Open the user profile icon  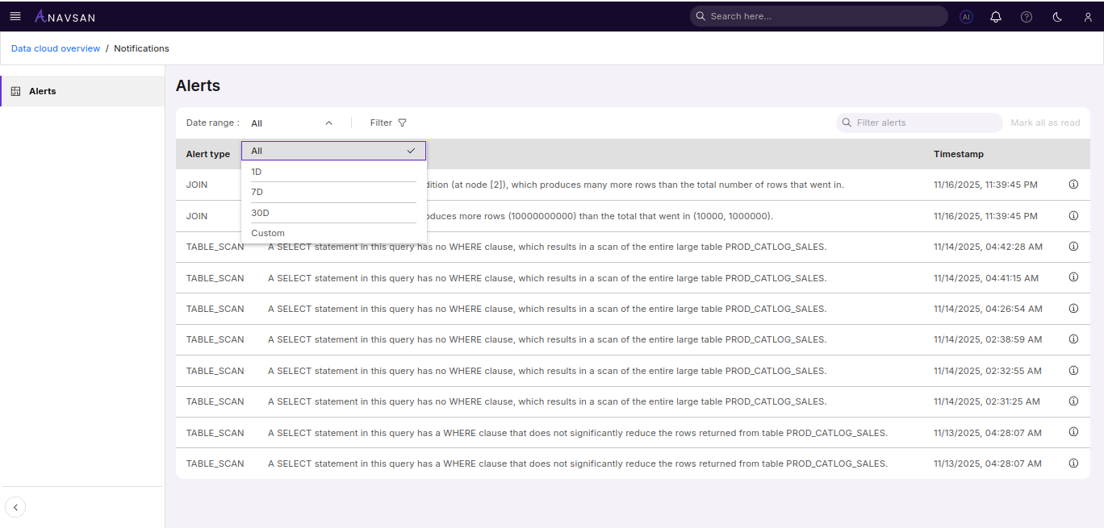point(1088,17)
